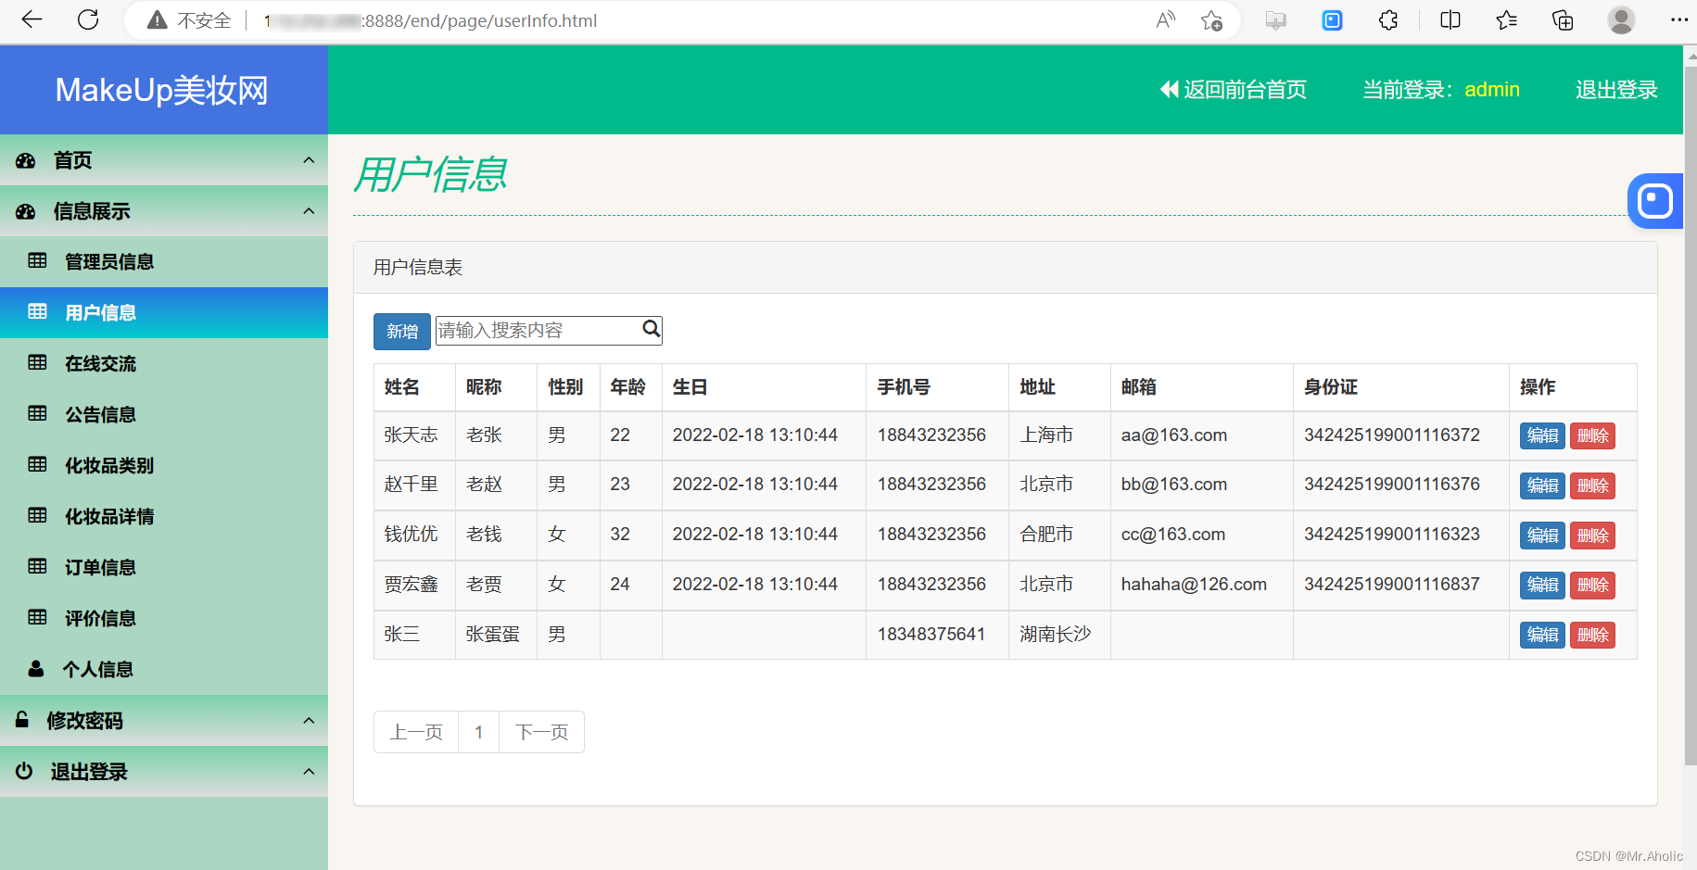Click the lock icon beside 修改密码
The width and height of the screenshot is (1697, 870).
pos(22,719)
